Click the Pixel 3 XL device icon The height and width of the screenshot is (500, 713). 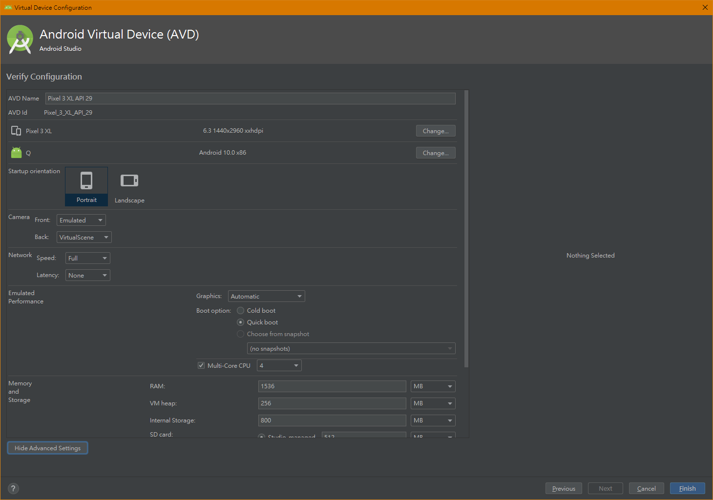coord(16,131)
